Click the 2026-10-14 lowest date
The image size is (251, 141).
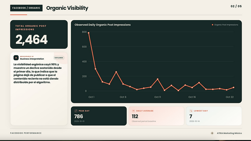click(x=194, y=121)
